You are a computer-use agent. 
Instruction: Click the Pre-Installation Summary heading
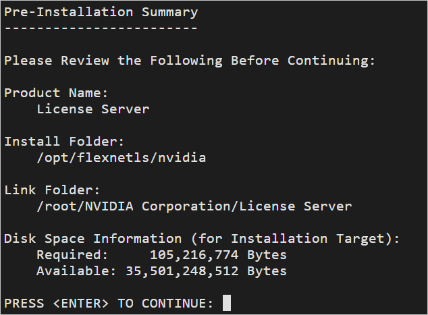tap(101, 12)
